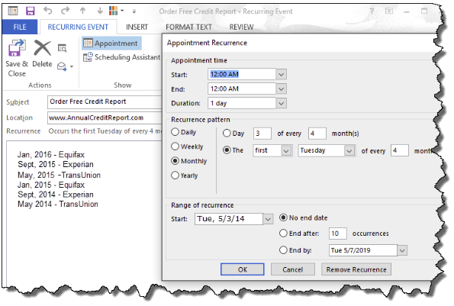Viewport: 454px width, 306px height.
Task: Click the Remove Recurrence button
Action: (356, 269)
